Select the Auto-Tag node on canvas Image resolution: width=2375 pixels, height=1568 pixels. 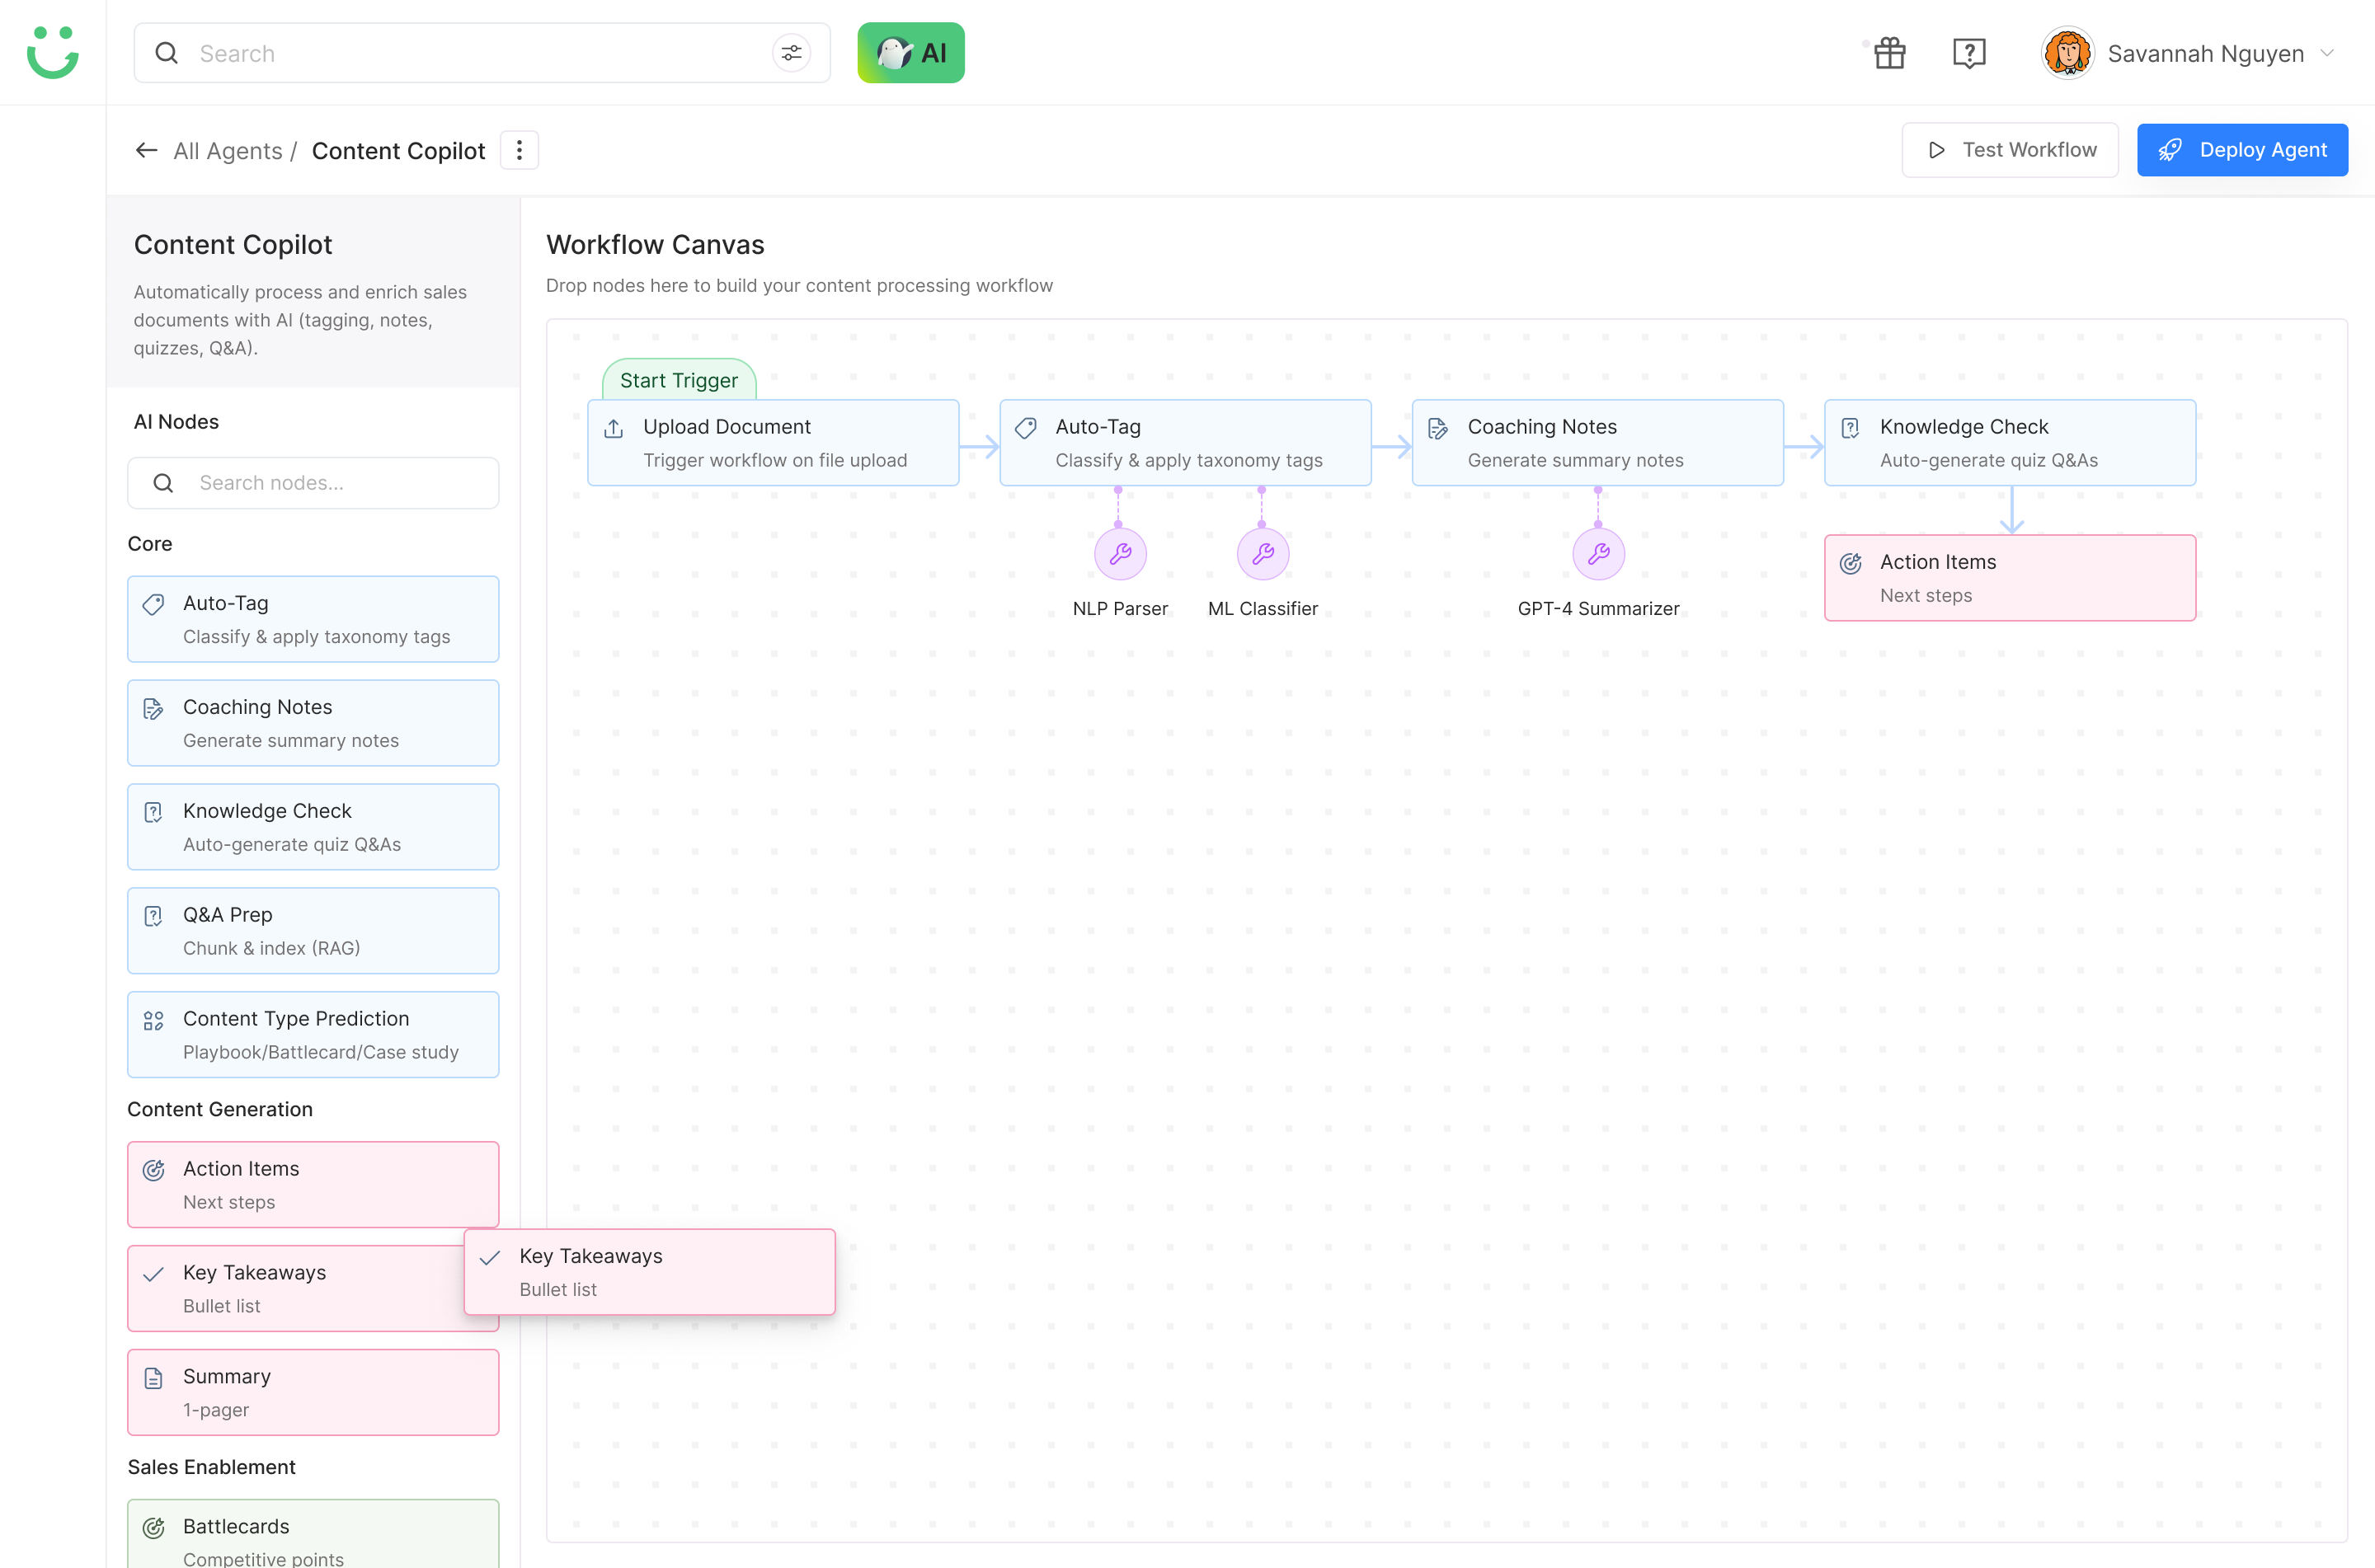click(x=1185, y=443)
